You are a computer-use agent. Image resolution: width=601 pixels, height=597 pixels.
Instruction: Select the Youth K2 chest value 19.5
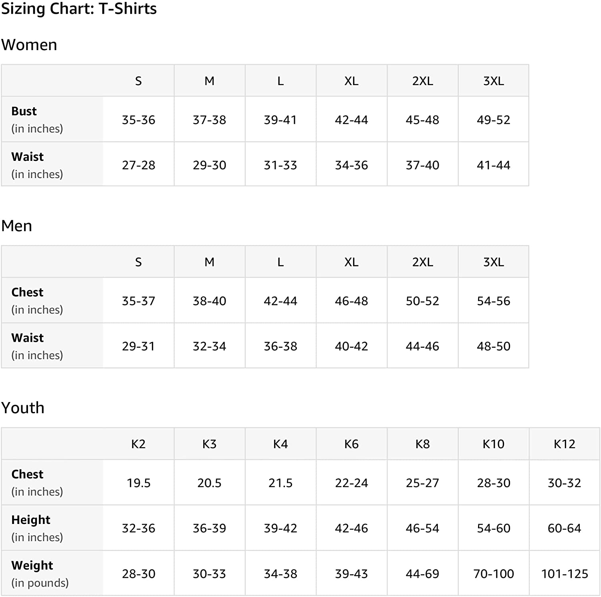pyautogui.click(x=138, y=483)
